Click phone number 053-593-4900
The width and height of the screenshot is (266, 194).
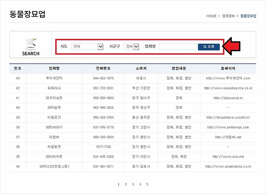(x=103, y=98)
